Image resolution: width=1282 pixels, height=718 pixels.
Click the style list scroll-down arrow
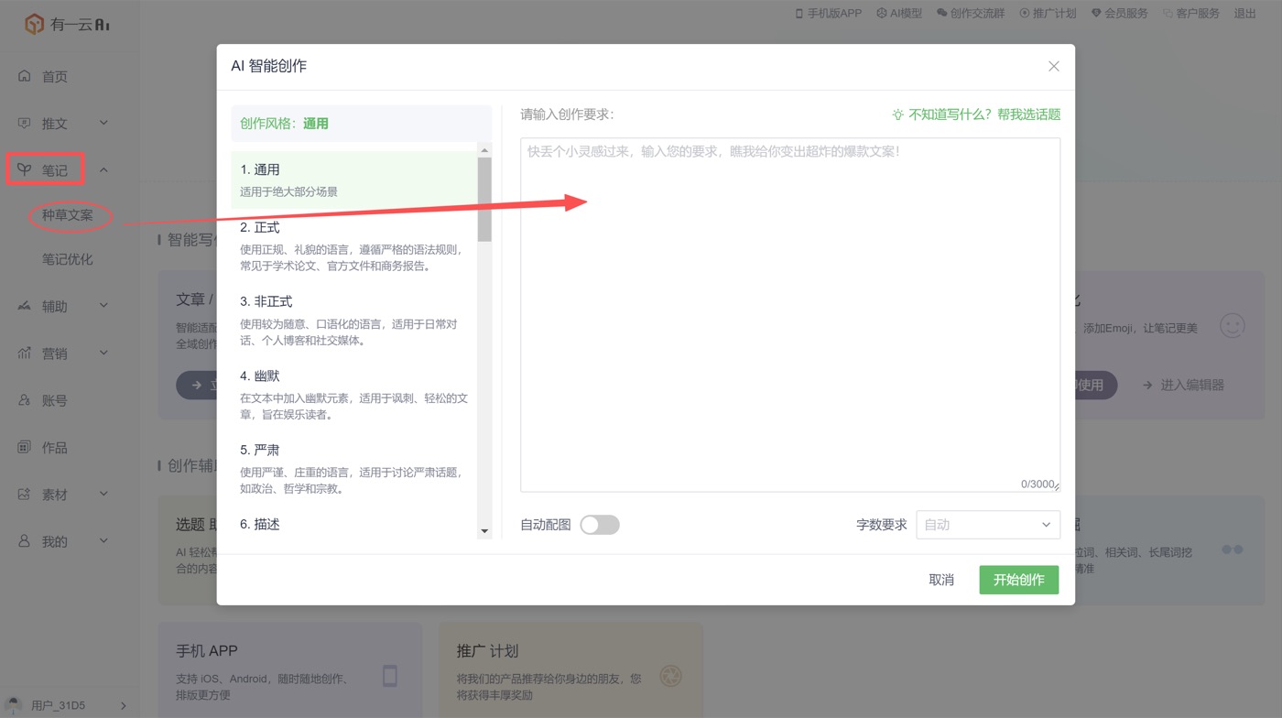coord(484,531)
